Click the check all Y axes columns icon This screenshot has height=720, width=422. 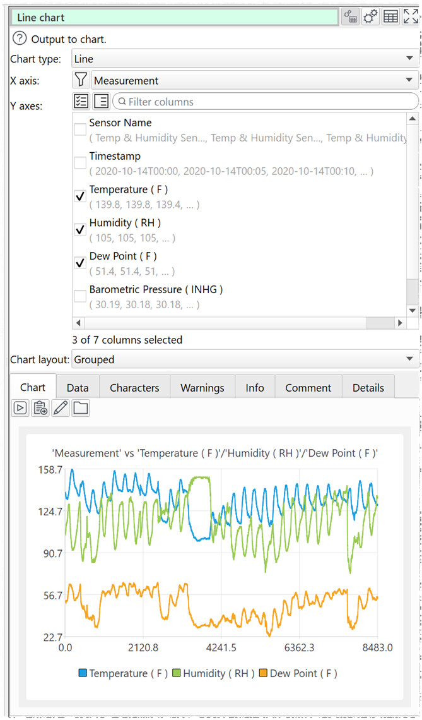click(81, 101)
